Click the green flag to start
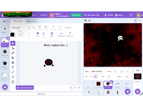Screen dimensions: 143x107 coord(86,21)
